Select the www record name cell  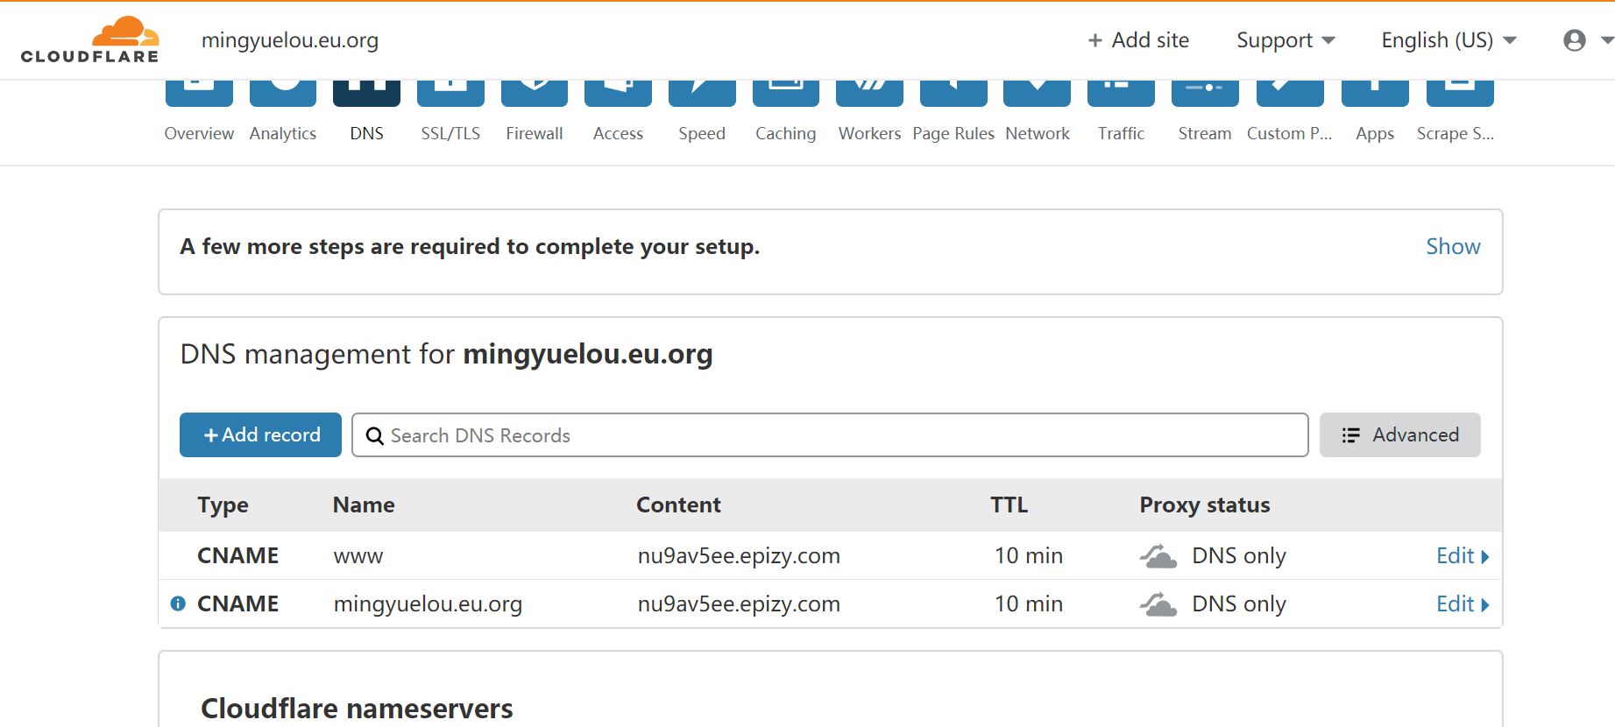click(358, 557)
